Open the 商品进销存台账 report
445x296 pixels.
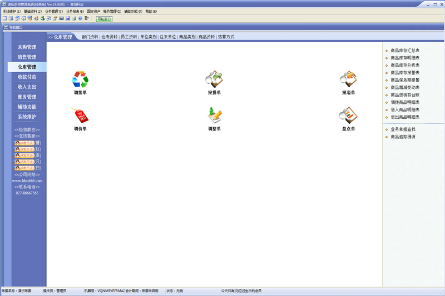[x=405, y=95]
